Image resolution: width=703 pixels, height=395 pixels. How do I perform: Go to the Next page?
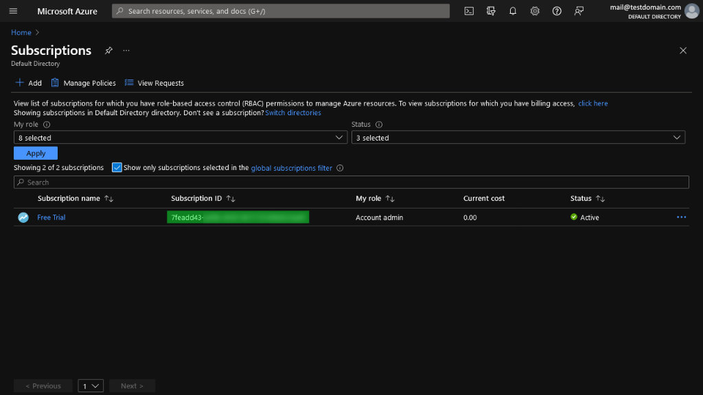(x=132, y=385)
